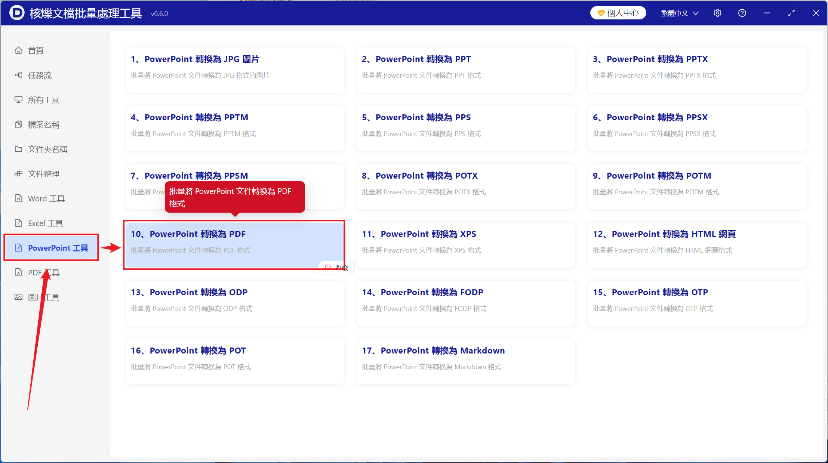
Task: Click description 批量將 PowerPoint 文件轉換為 Markdown 格式
Action: pyautogui.click(x=431, y=367)
